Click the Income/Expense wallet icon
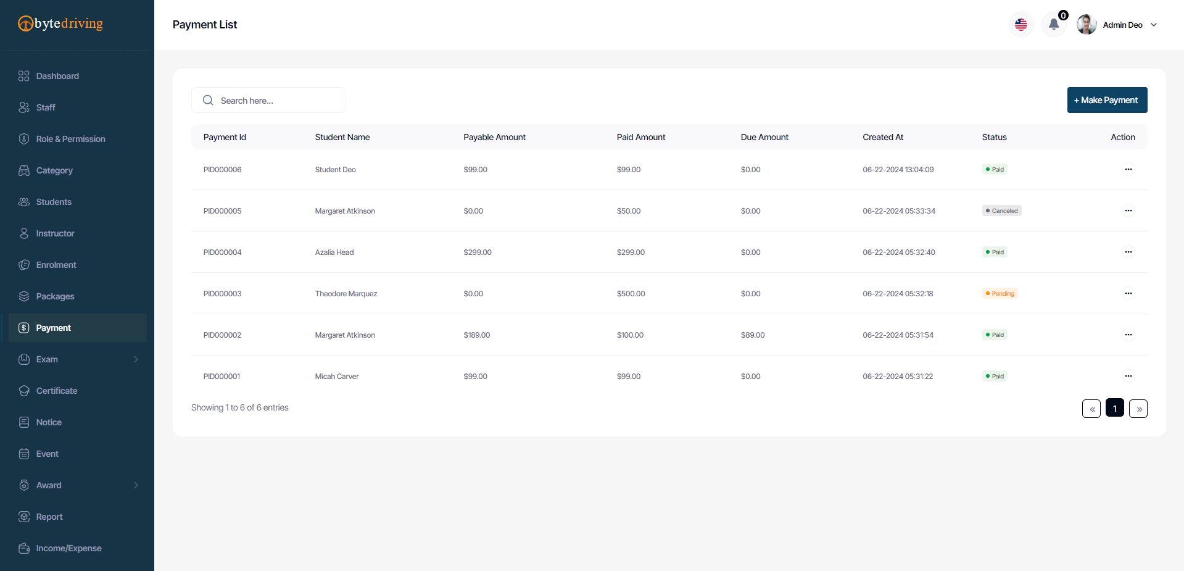The height and width of the screenshot is (571, 1184). 24,548
